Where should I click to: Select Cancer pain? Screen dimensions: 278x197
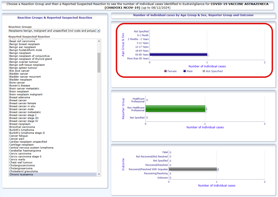[x=17, y=139]
